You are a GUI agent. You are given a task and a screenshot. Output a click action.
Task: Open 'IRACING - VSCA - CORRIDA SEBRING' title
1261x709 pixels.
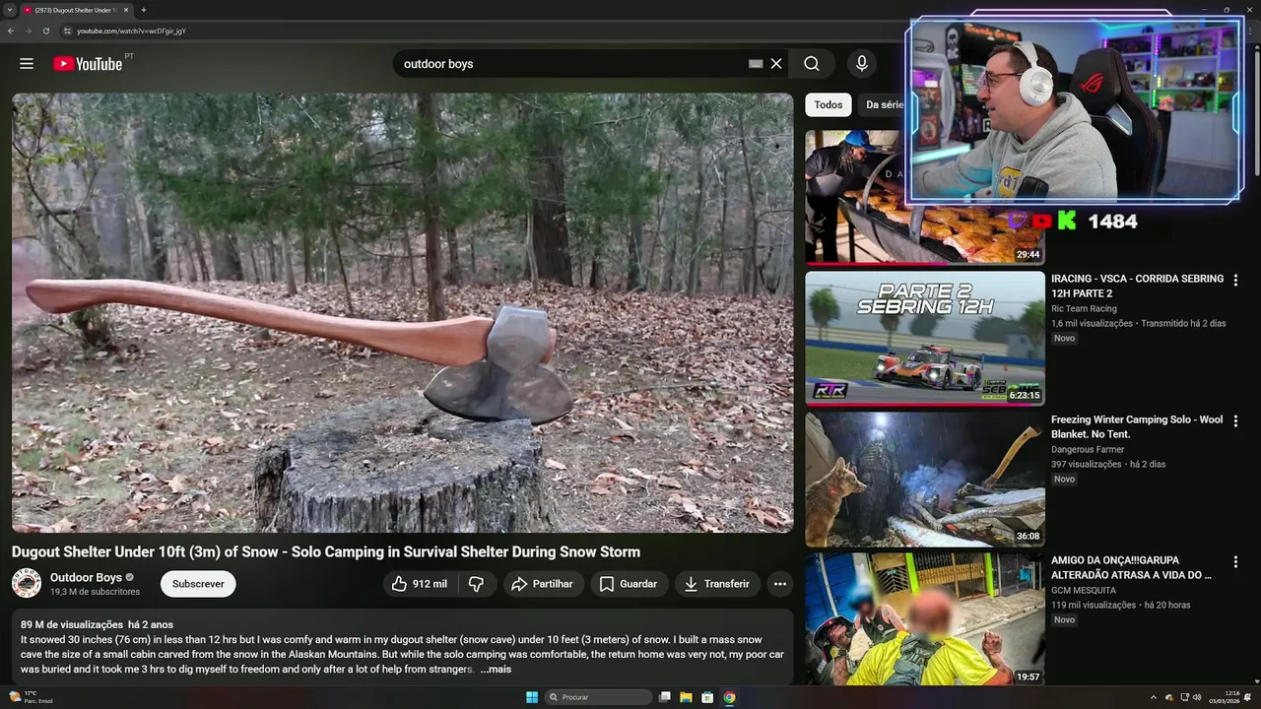point(1137,286)
